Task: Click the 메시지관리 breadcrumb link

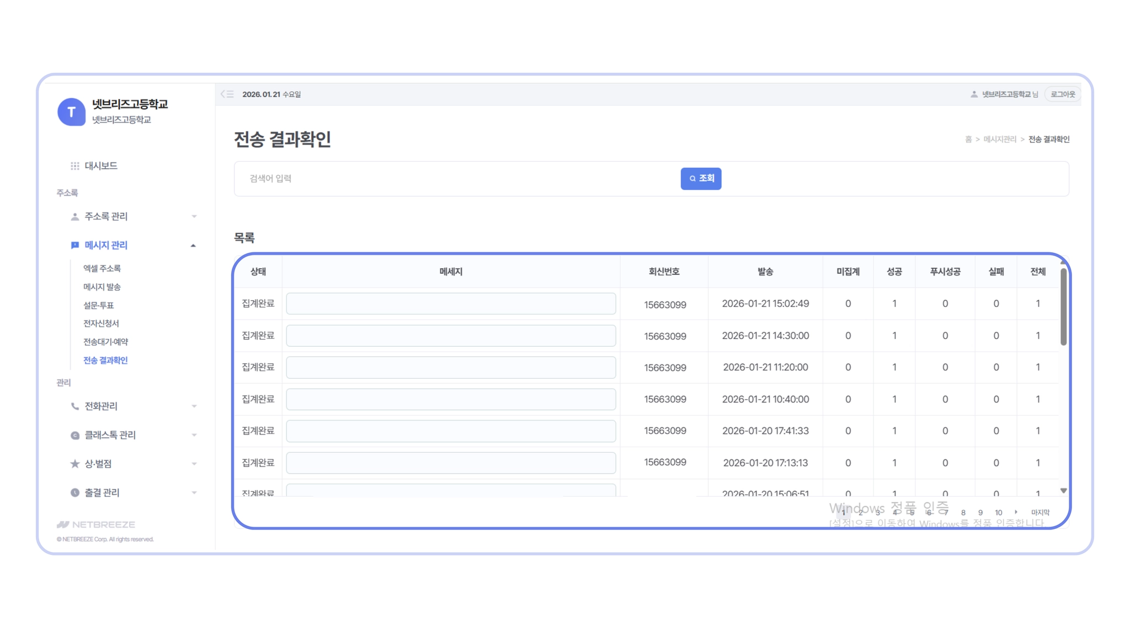Action: 999,139
